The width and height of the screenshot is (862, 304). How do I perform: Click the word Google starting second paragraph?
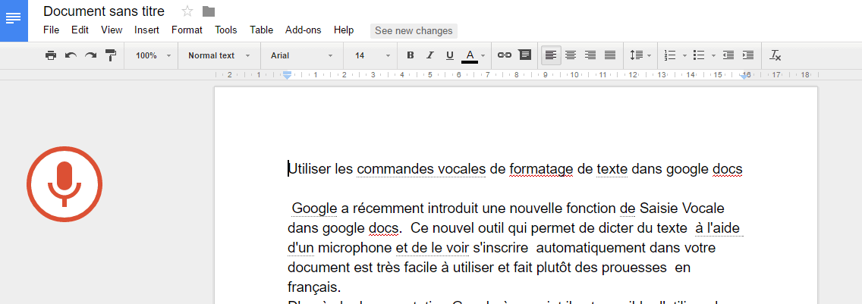(314, 208)
